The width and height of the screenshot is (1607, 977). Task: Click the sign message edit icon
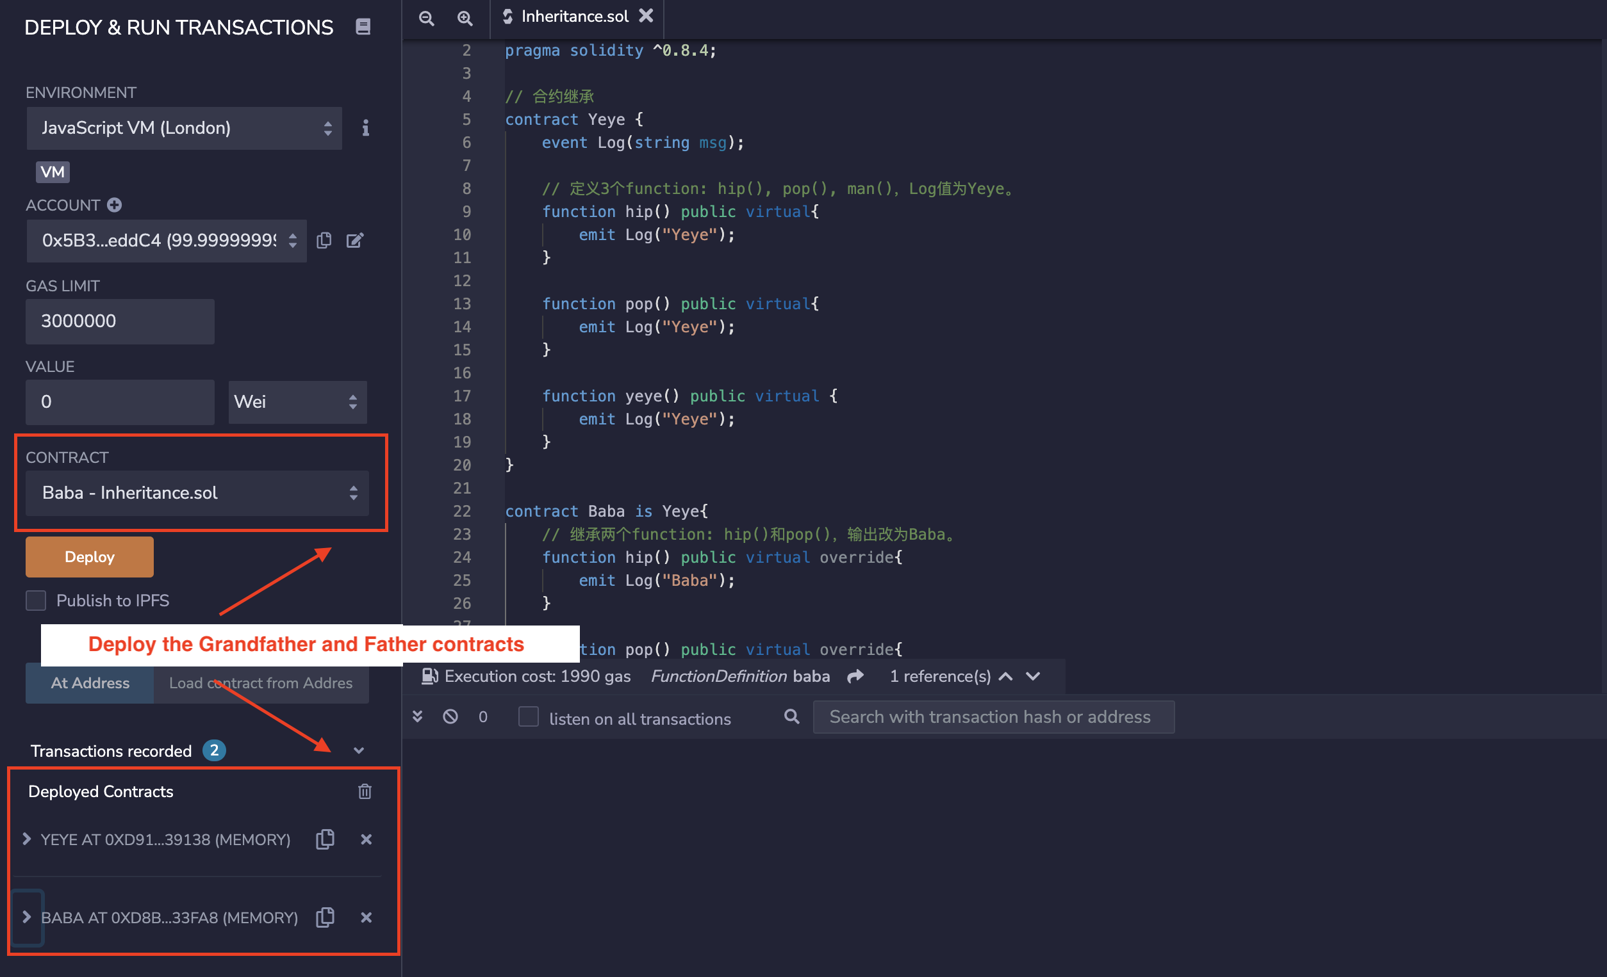point(355,241)
